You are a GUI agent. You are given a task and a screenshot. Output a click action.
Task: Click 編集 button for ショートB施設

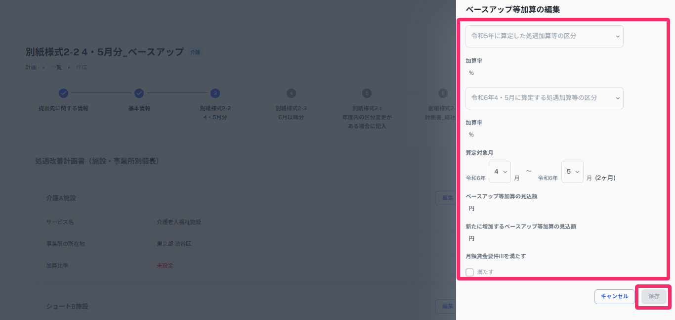tap(445, 306)
